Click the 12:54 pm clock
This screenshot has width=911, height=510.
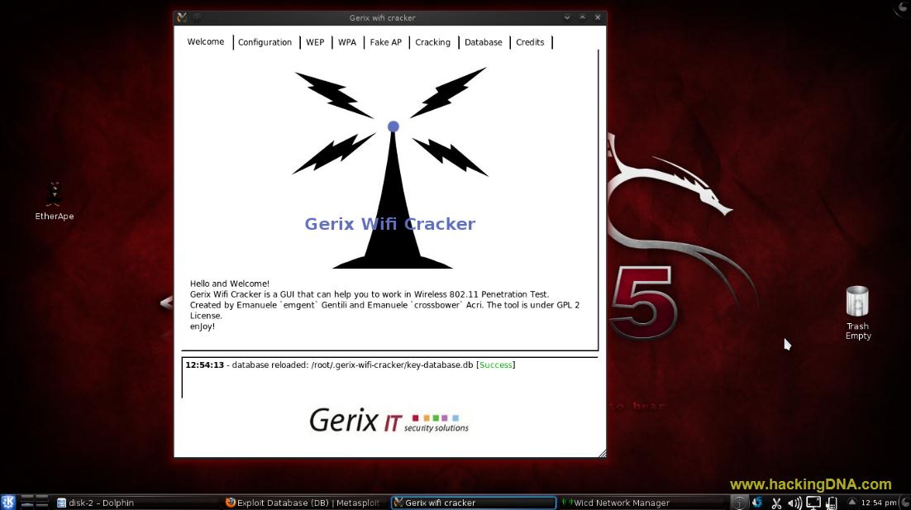click(x=879, y=503)
